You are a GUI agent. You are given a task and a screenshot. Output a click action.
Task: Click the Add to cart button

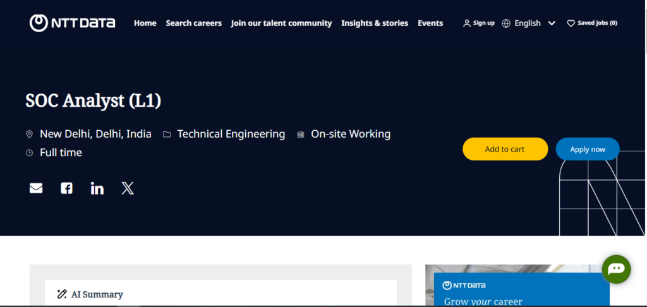tap(505, 149)
